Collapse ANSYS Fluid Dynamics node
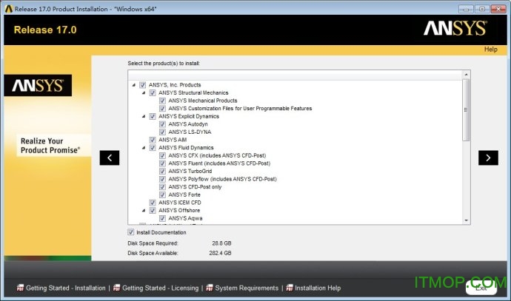 point(144,148)
